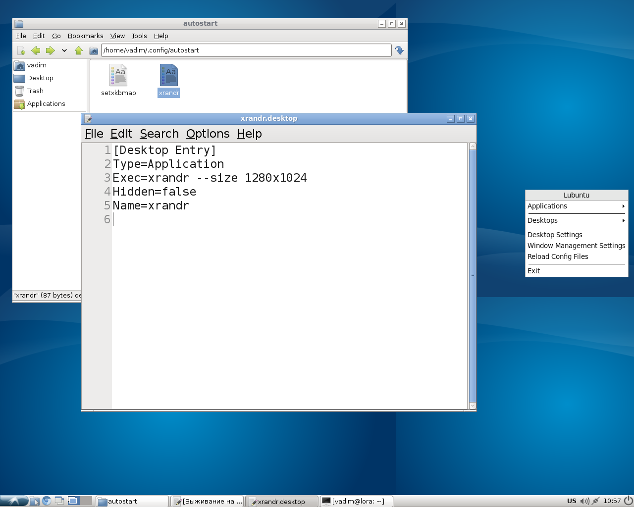This screenshot has height=507, width=634.
Task: Open Help menu in xrandr.desktop editor
Action: point(249,134)
